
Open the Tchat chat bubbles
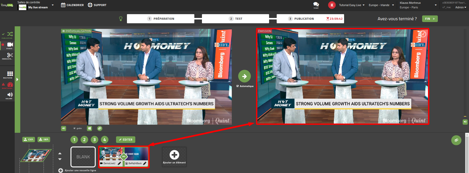[316, 5]
